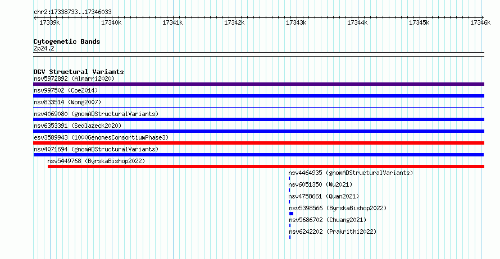Click the Cytogenetic Bands track title
Viewport: 500px width, 259px height.
(67, 41)
